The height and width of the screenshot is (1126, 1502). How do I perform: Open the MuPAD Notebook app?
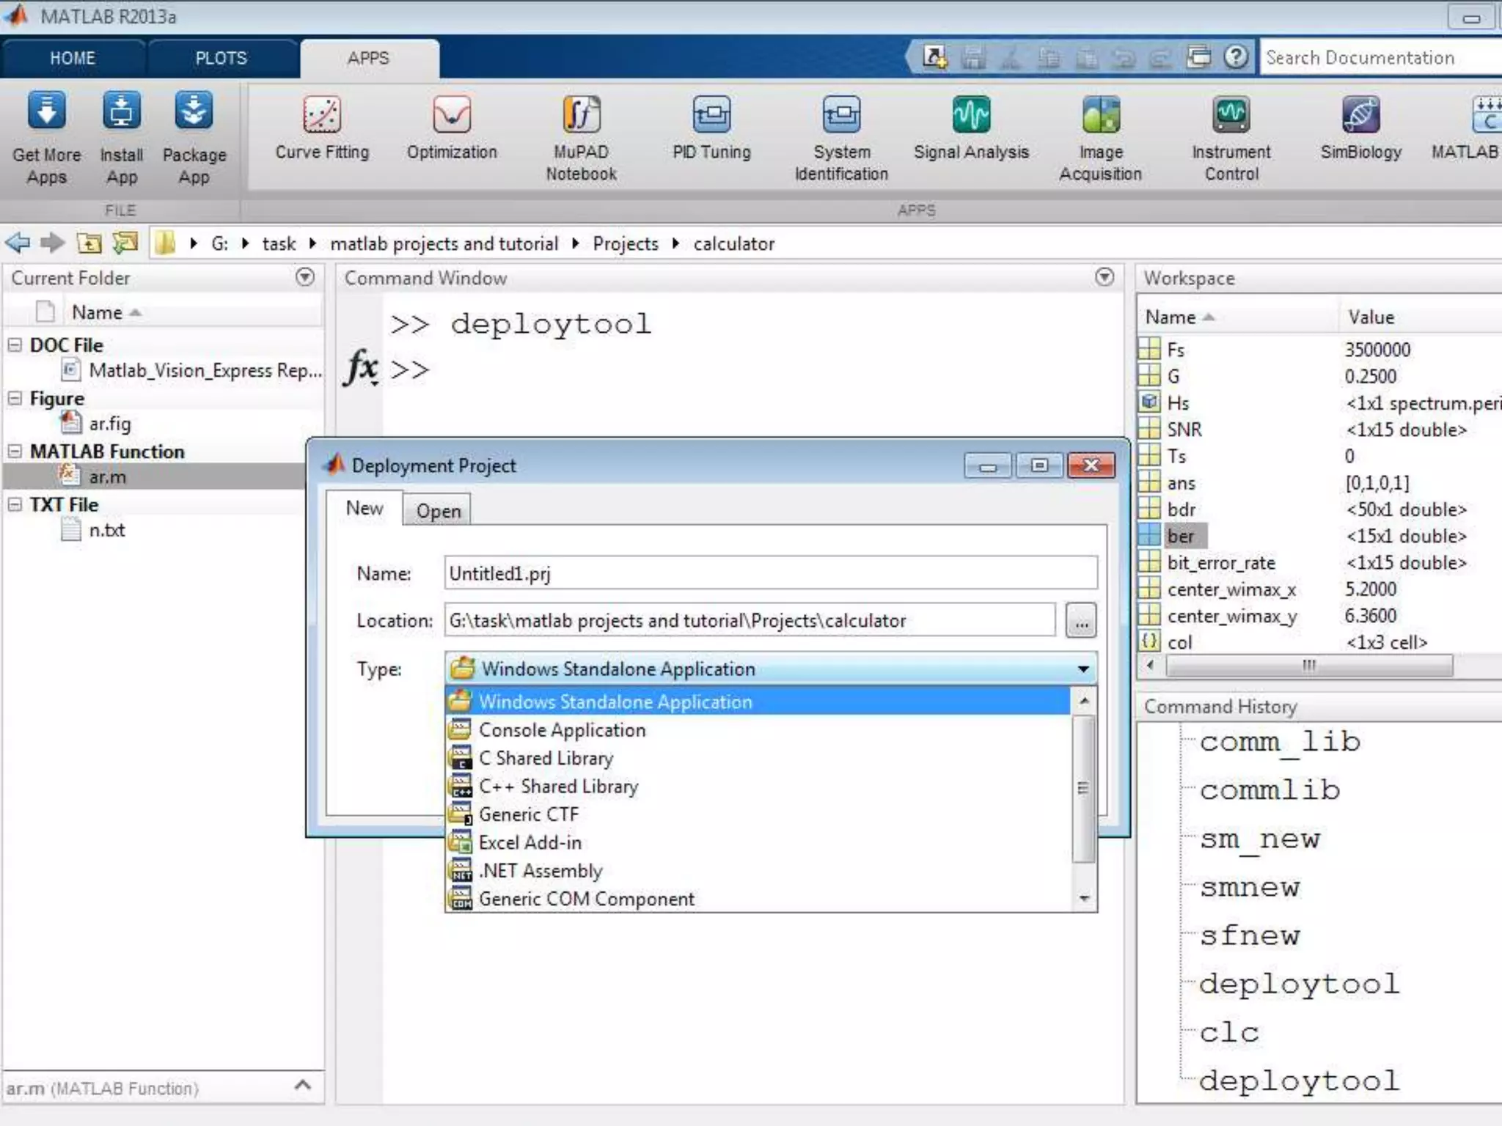tap(581, 138)
